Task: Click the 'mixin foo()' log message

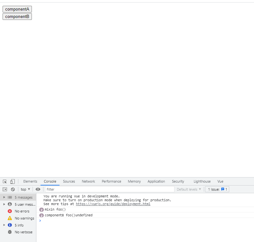Action: (55, 210)
